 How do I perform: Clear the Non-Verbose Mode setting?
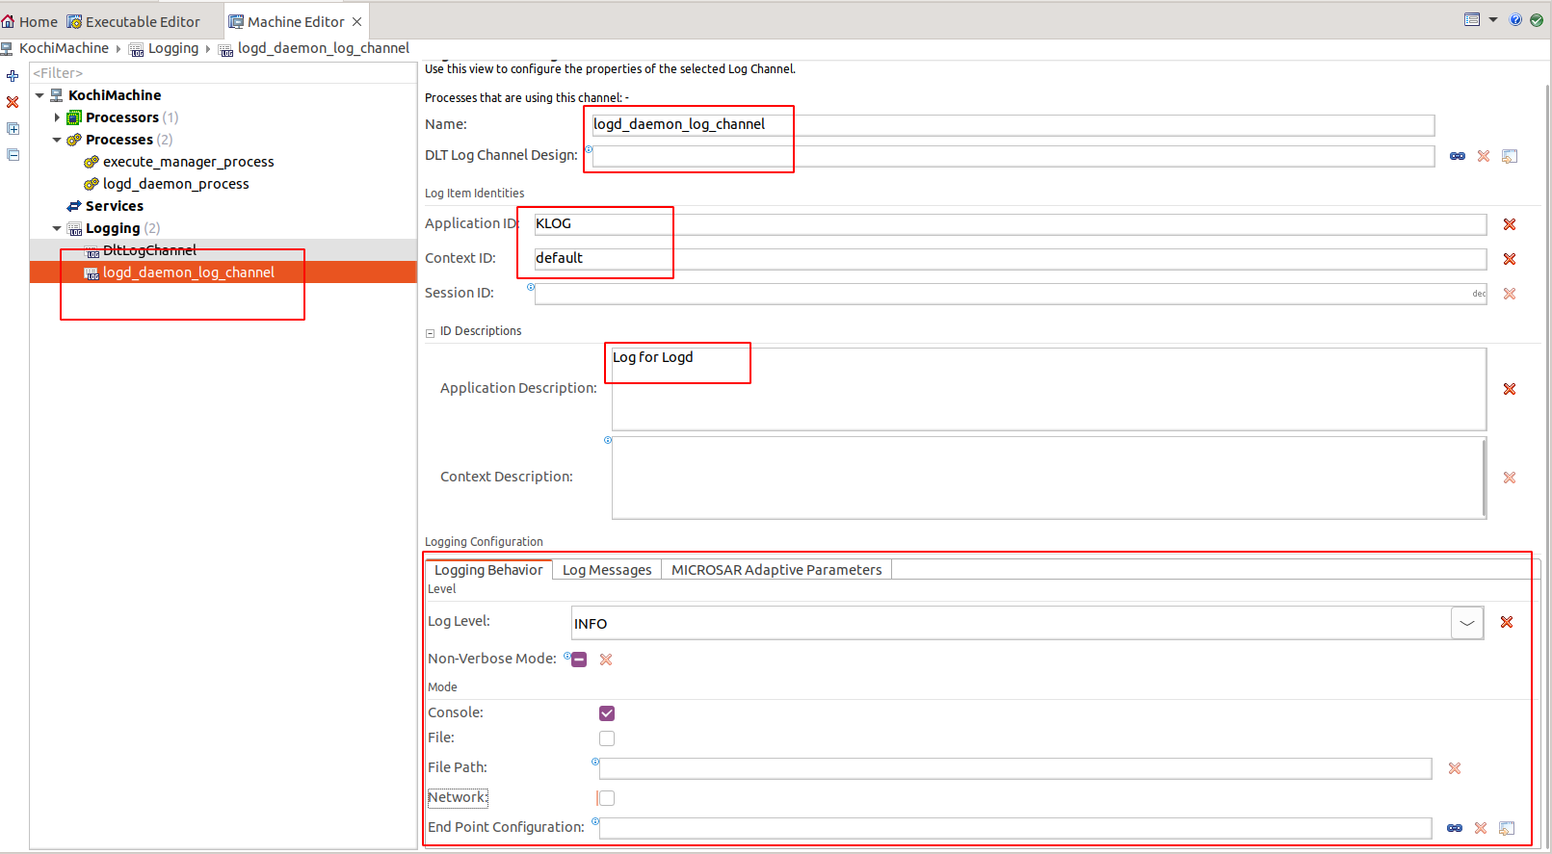pyautogui.click(x=606, y=660)
